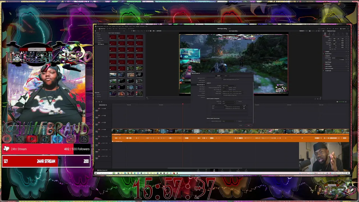Open the Monitor Set dropdown

229,101
